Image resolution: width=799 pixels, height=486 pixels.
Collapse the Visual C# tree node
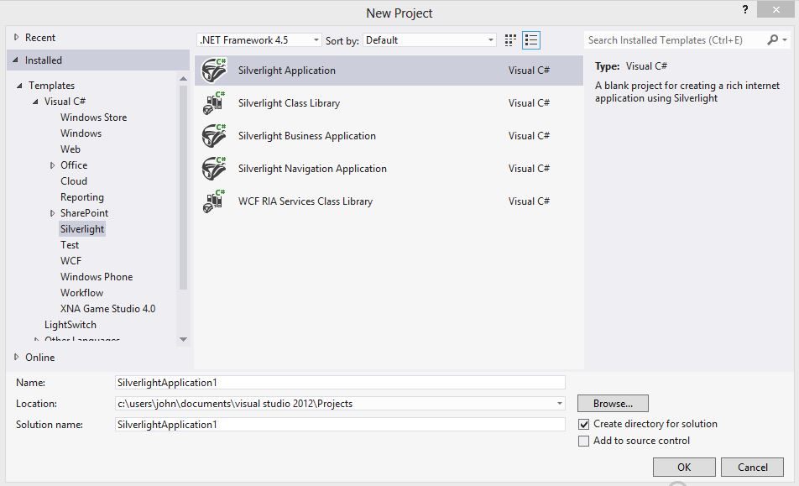[35, 102]
